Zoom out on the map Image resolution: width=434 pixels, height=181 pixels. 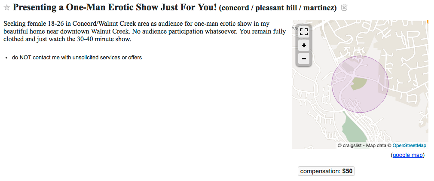pos(304,58)
